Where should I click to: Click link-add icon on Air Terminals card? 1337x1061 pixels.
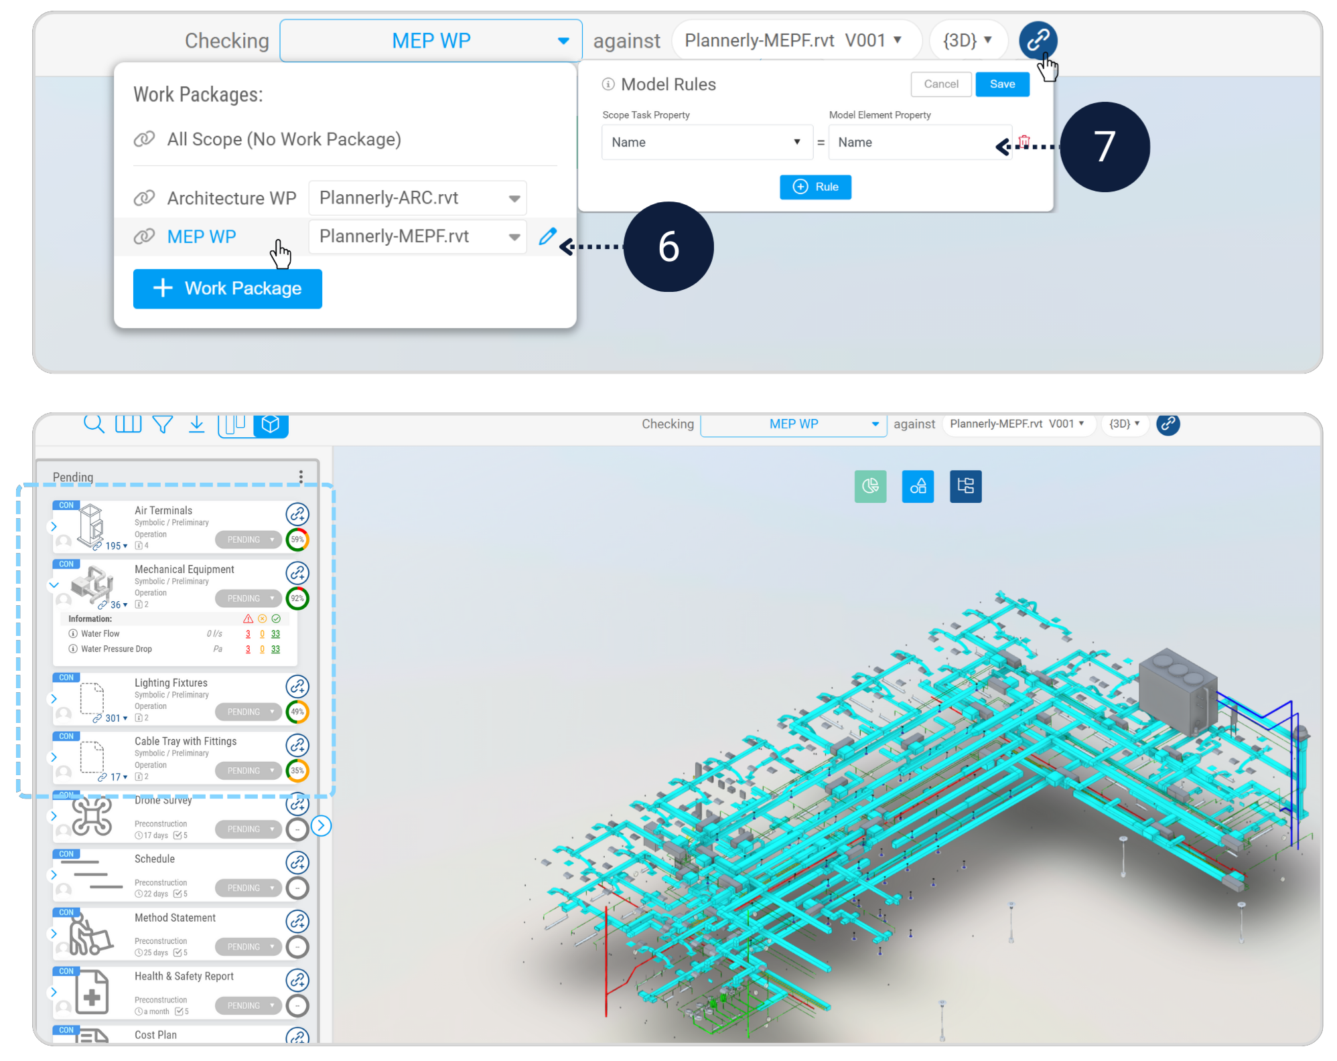[297, 514]
